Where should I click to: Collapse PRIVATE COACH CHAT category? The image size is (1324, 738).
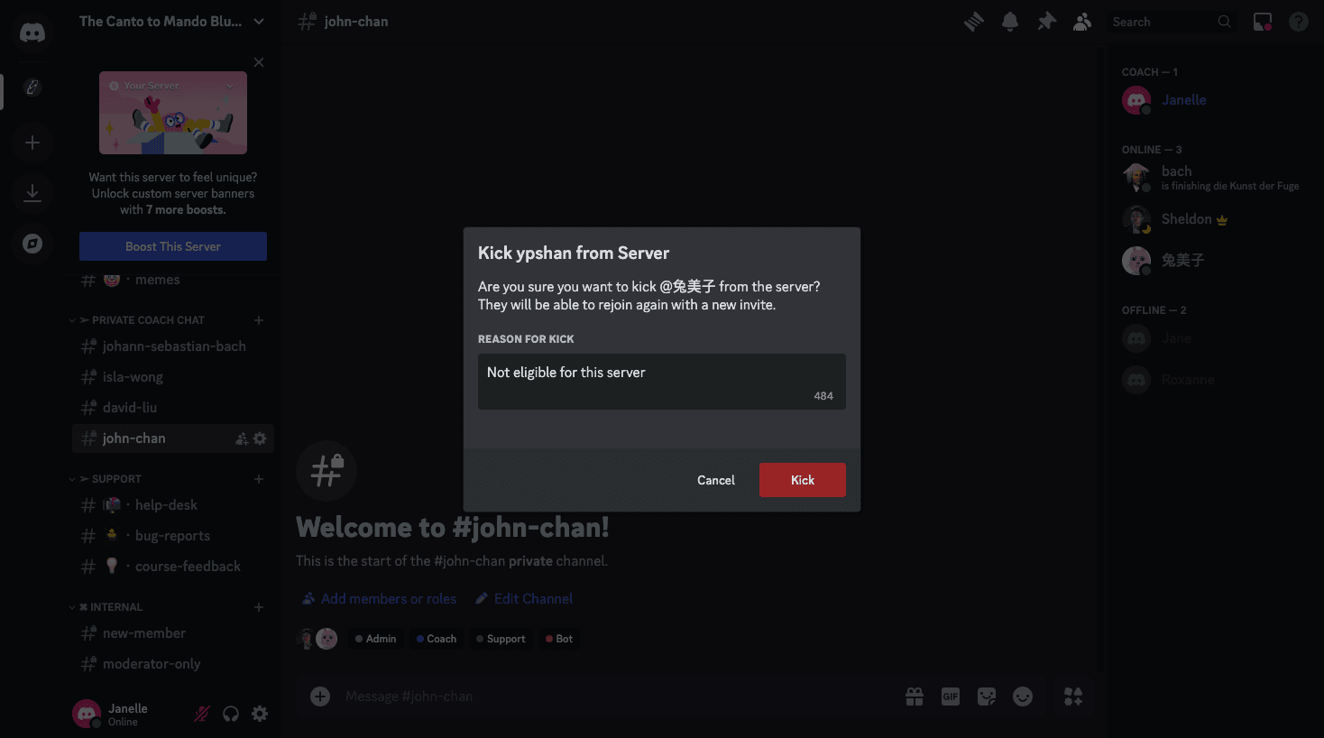click(x=142, y=320)
